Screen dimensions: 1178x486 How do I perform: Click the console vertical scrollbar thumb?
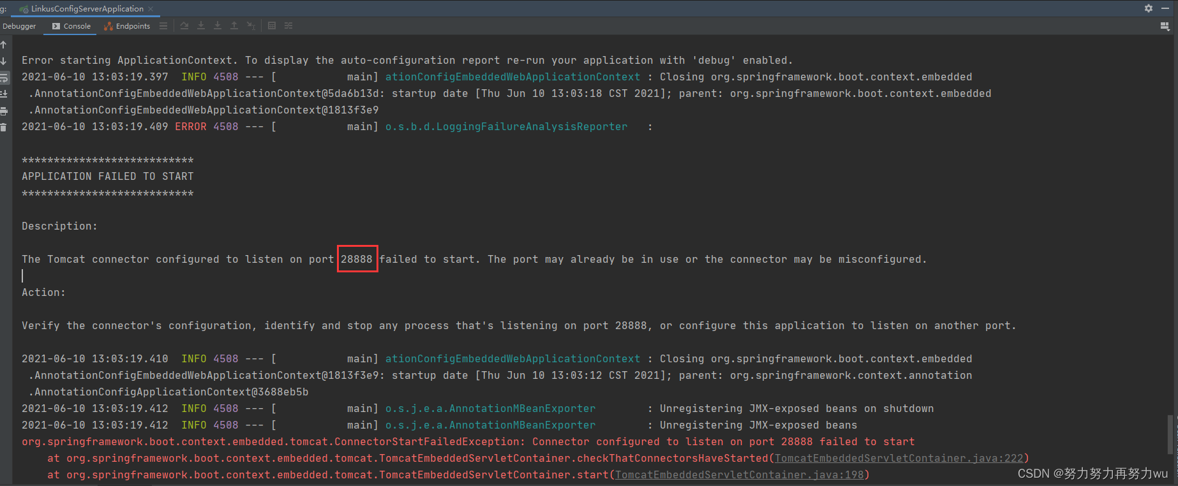pos(1170,434)
